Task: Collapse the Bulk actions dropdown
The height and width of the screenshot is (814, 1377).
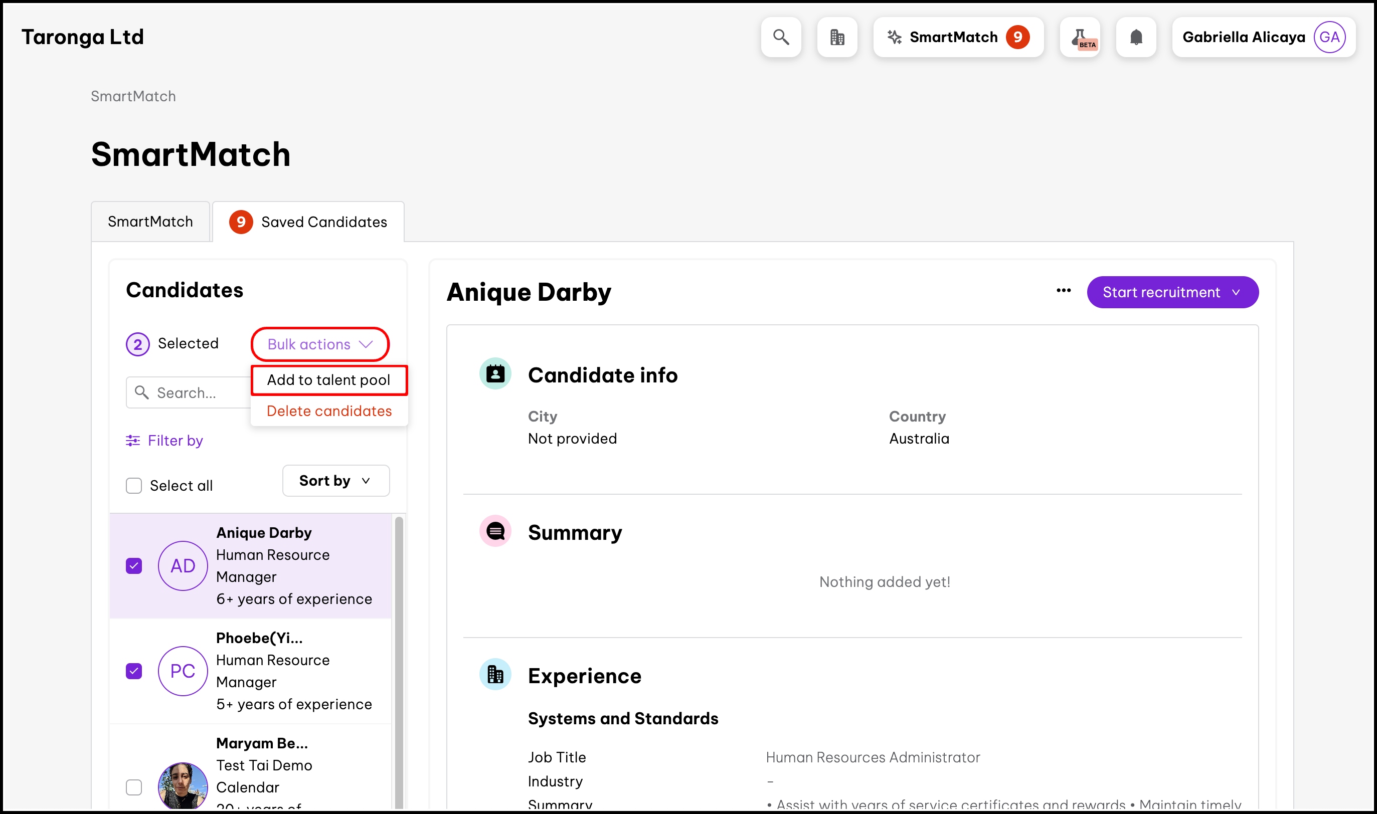Action: click(x=320, y=344)
